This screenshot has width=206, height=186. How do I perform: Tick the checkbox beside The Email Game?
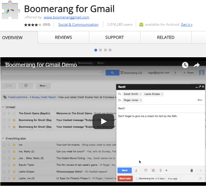click(x=4, y=113)
